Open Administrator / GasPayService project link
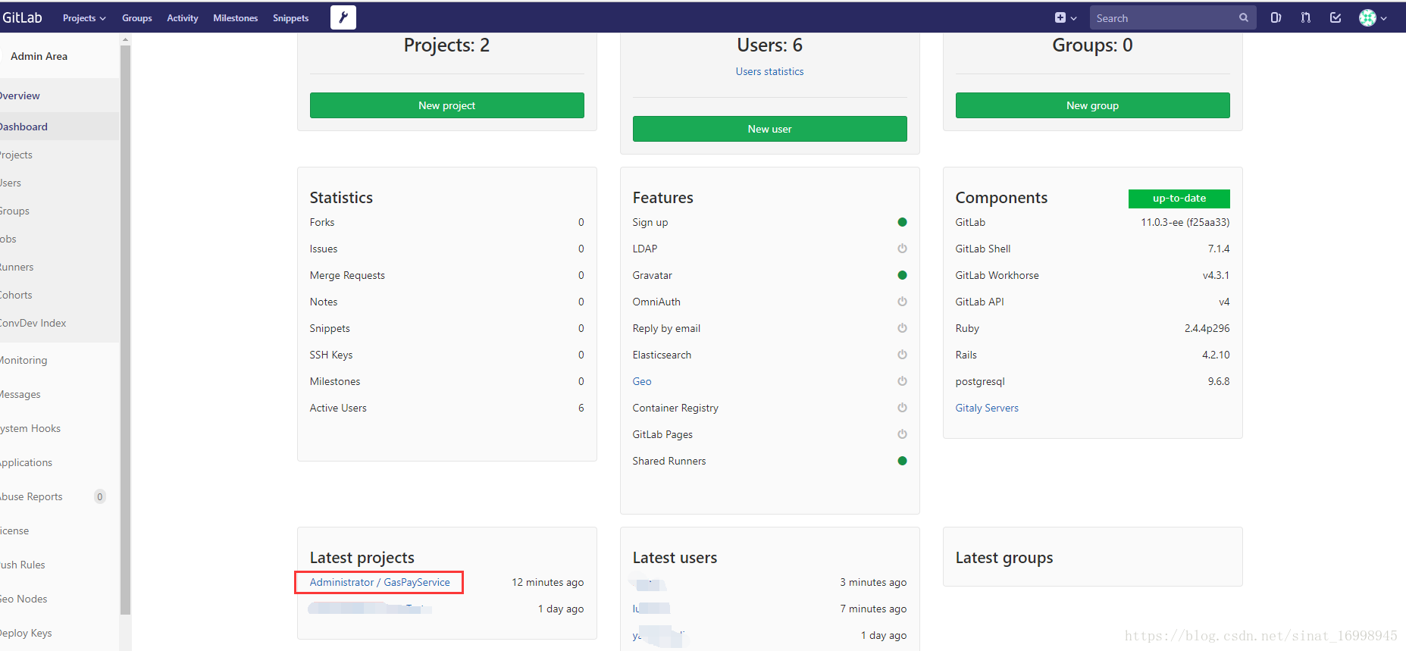The width and height of the screenshot is (1406, 651). pos(380,582)
